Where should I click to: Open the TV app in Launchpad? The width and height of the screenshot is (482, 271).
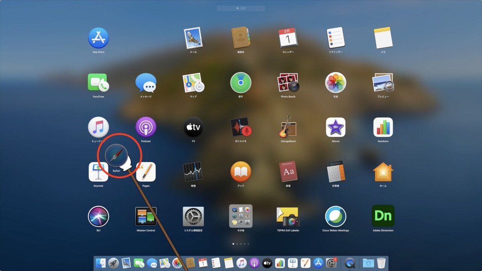click(x=193, y=127)
